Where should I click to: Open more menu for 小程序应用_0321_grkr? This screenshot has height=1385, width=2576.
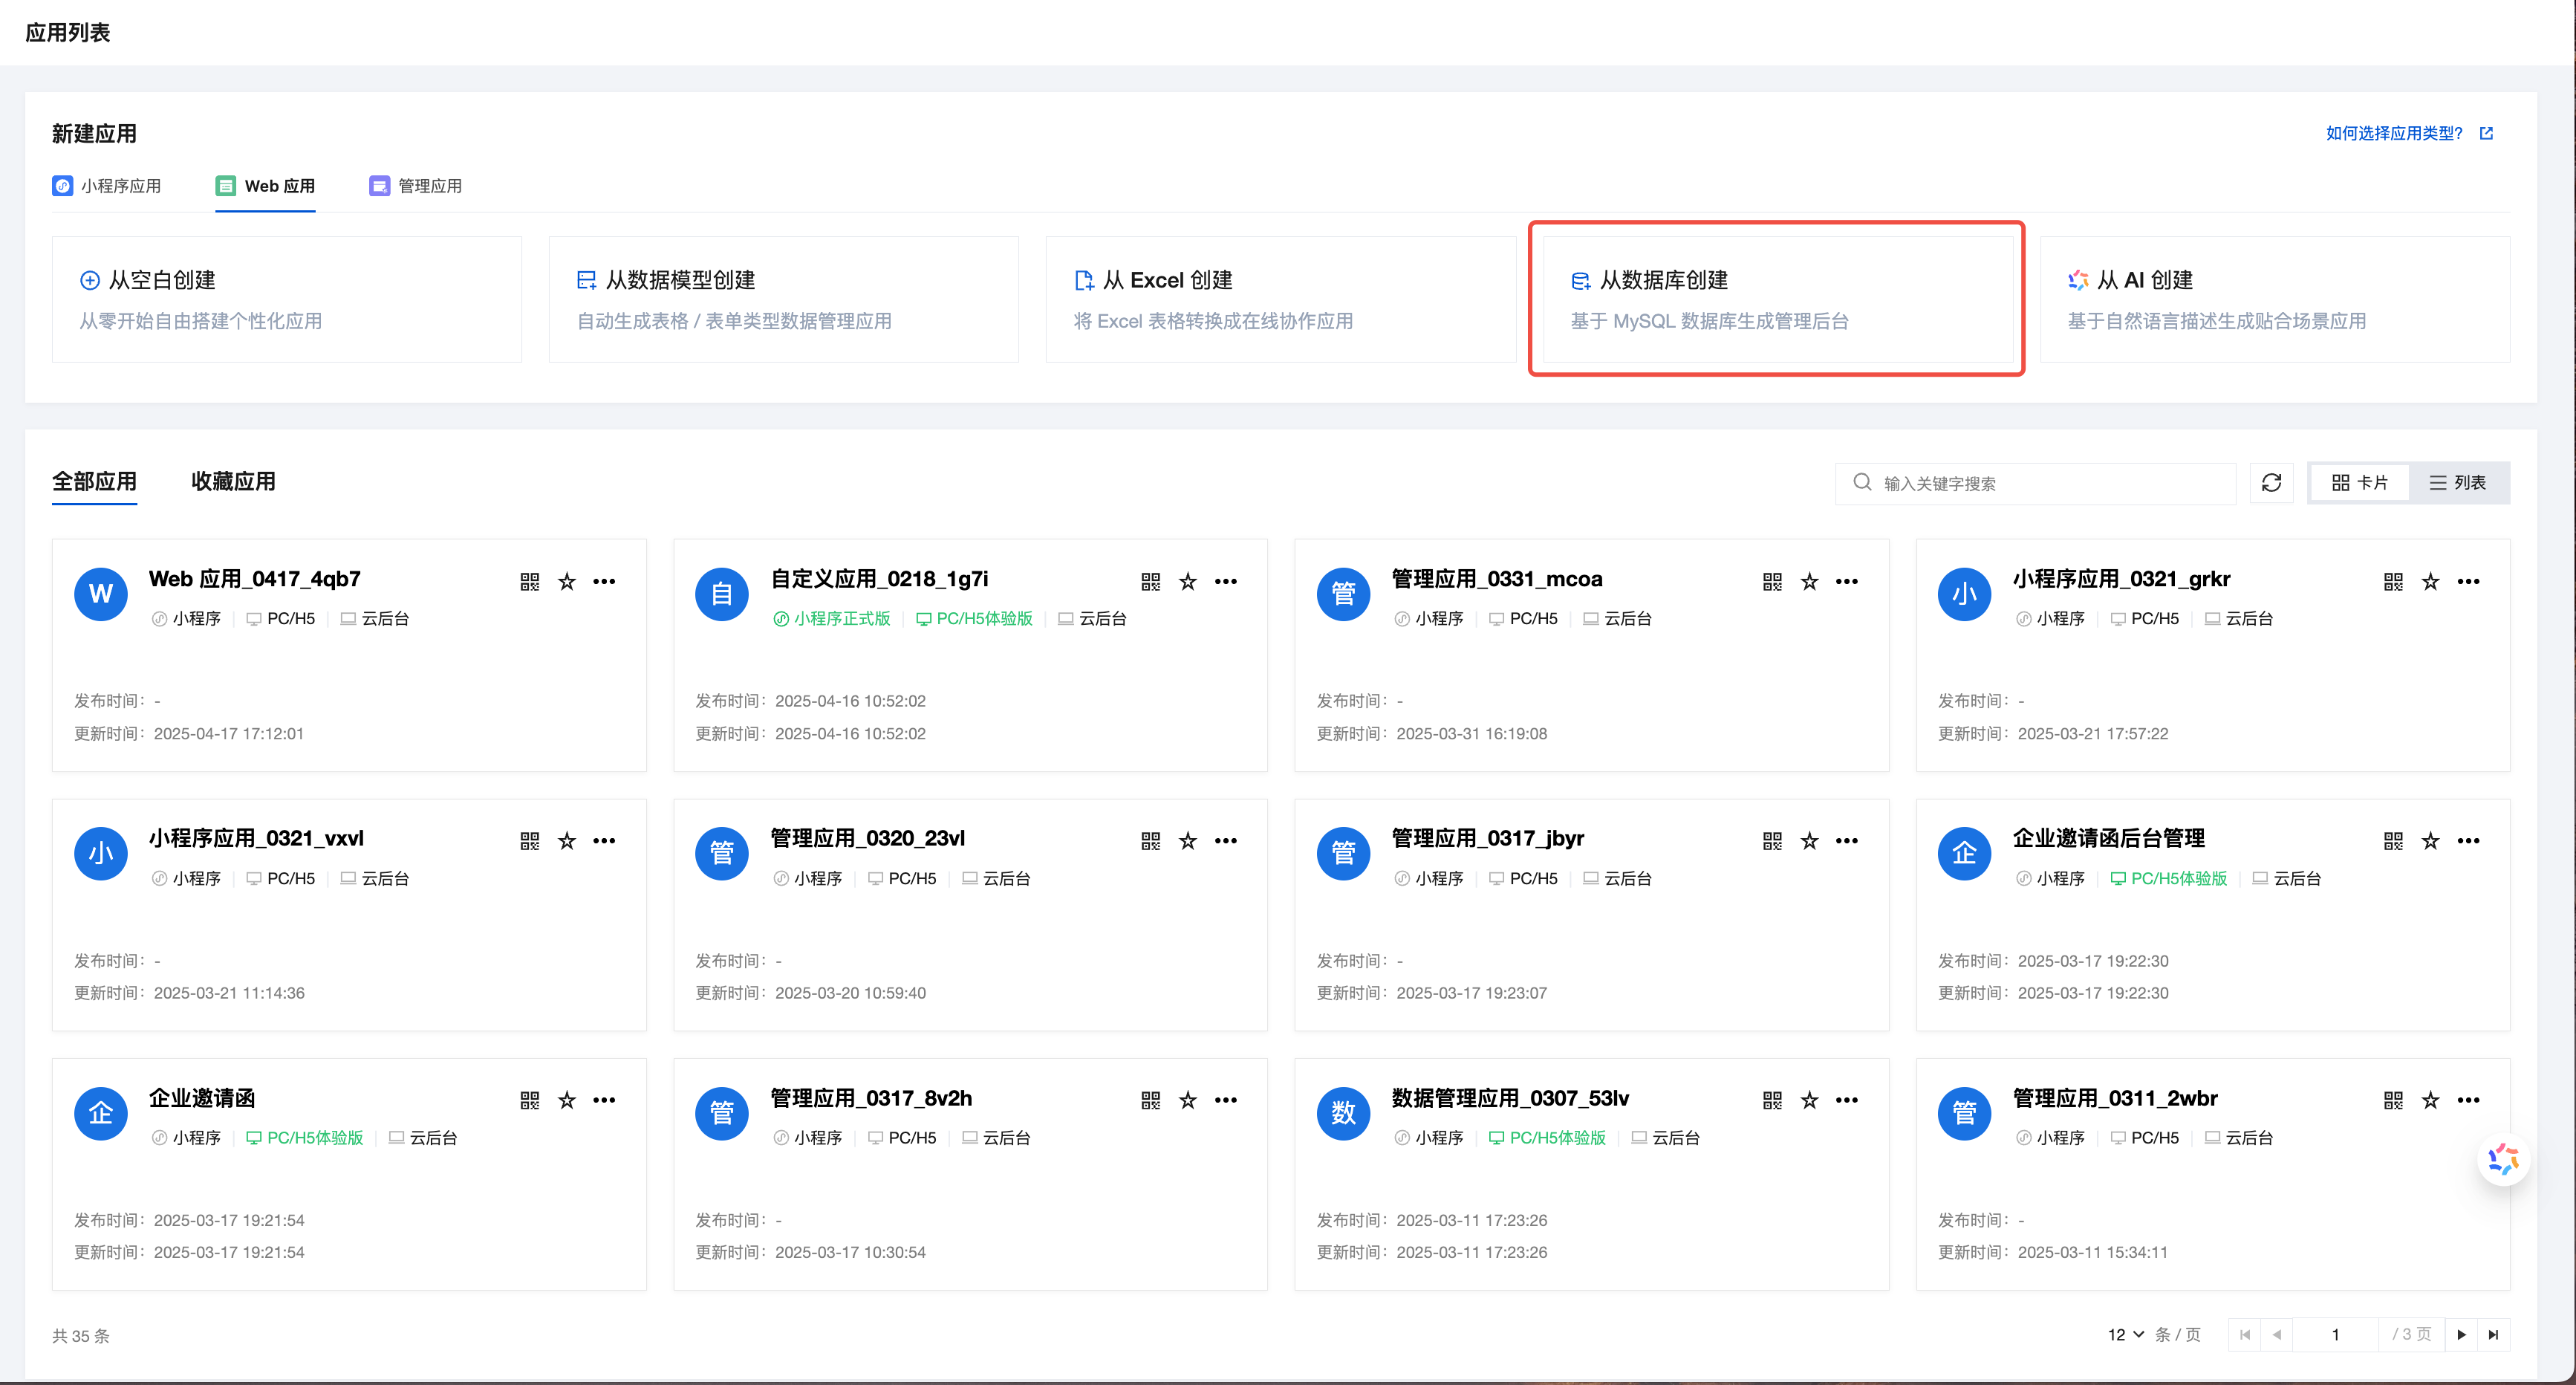(x=2468, y=581)
